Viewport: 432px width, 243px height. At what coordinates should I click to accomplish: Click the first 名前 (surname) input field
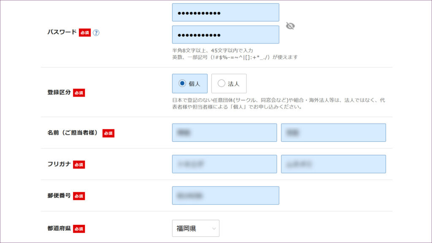[x=224, y=132]
